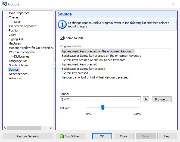Screen dimensions: 180x142
Task: Select Zoom in the options tree
Action: pyautogui.click(x=13, y=35)
